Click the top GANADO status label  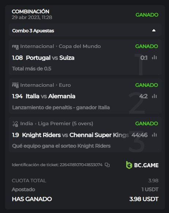point(147,15)
